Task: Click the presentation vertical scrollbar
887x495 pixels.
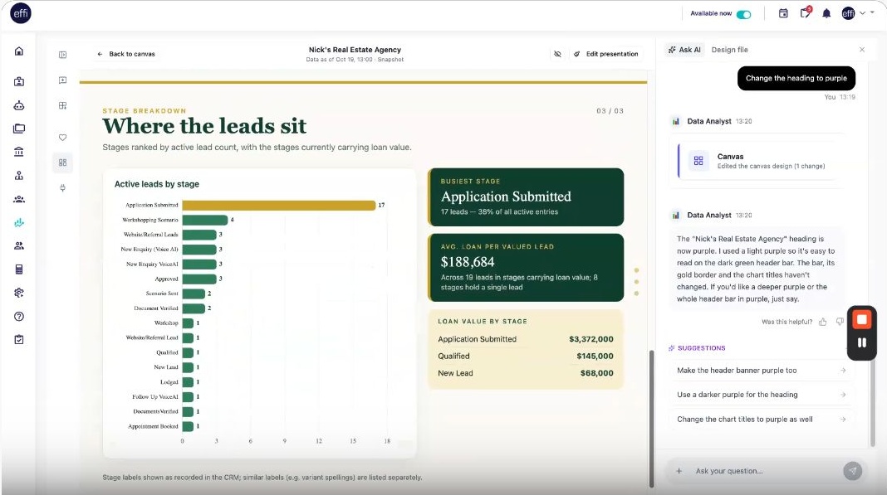Action: [x=651, y=419]
